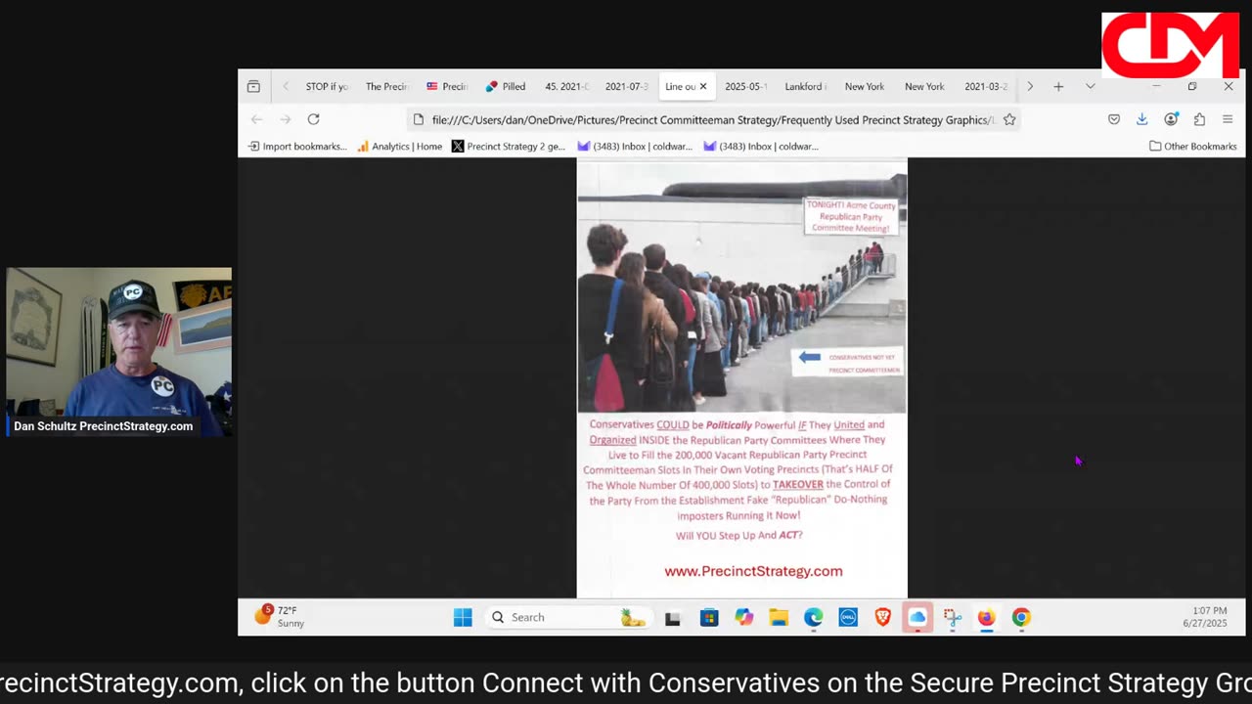
Task: Open the extensions puzzle-piece menu
Action: (1199, 119)
